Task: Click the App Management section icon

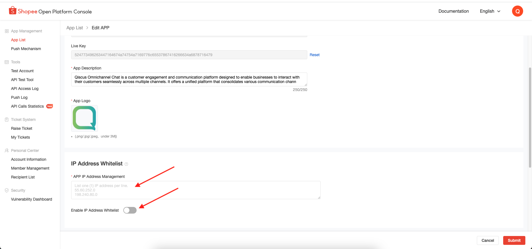Action: [7, 31]
